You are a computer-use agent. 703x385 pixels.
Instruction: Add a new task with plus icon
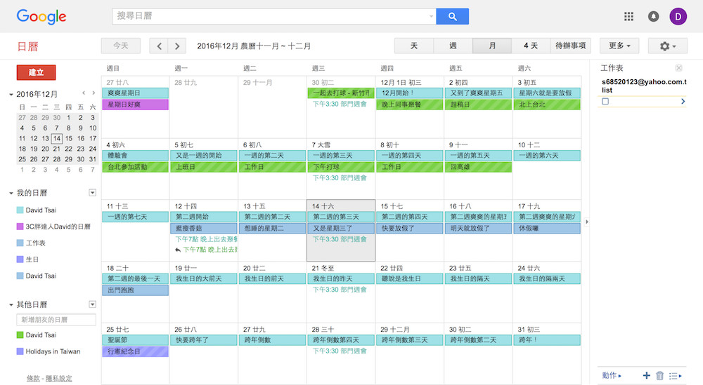click(x=646, y=376)
